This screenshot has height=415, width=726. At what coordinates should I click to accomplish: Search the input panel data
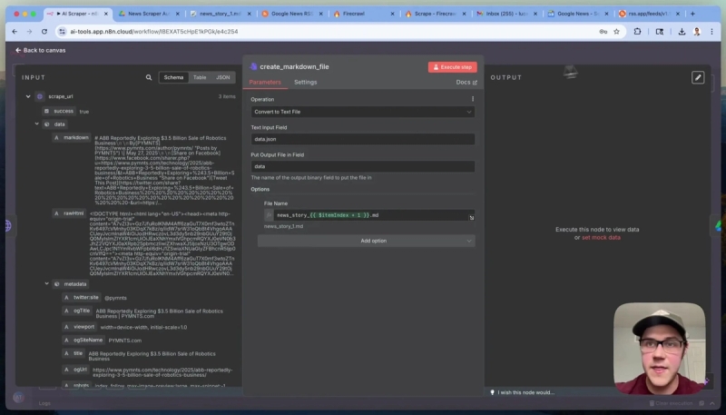(149, 77)
